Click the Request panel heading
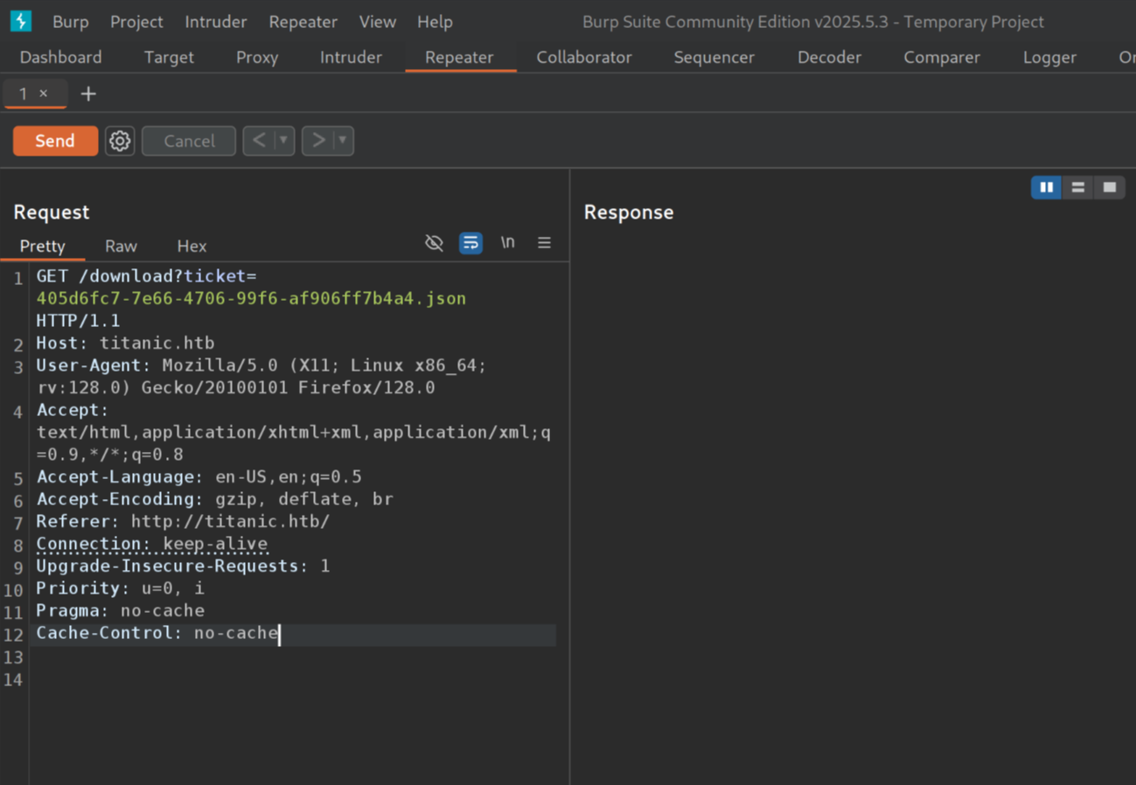Screen dimensions: 1136x785 52,212
